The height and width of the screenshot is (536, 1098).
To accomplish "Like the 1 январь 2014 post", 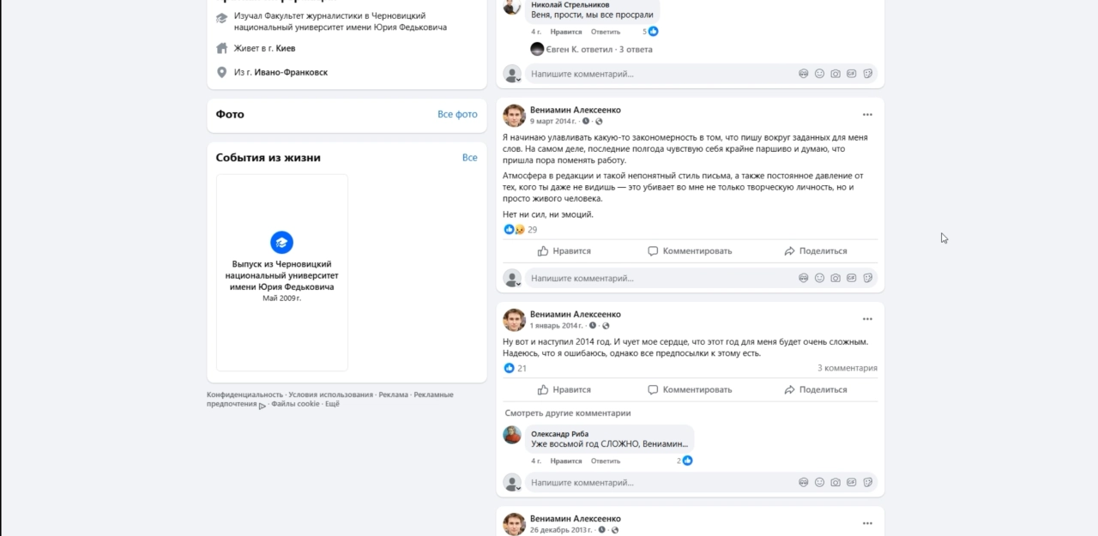I will 564,389.
